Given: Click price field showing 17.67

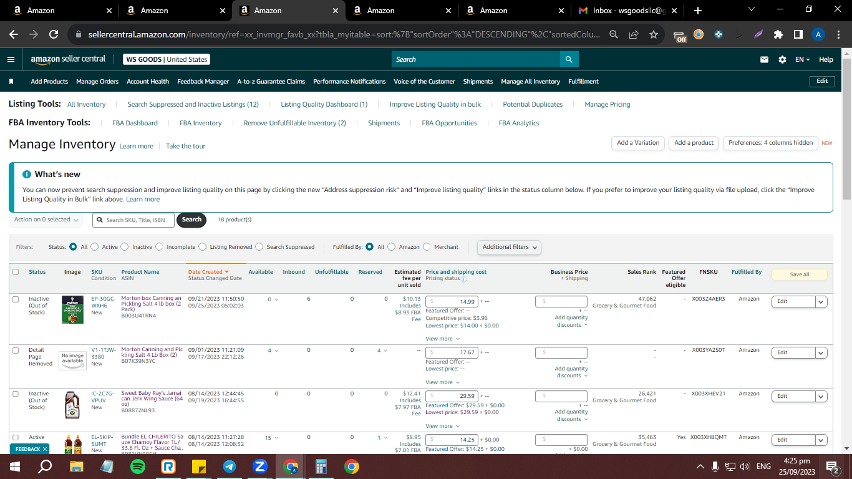Looking at the screenshot, I should pos(452,352).
